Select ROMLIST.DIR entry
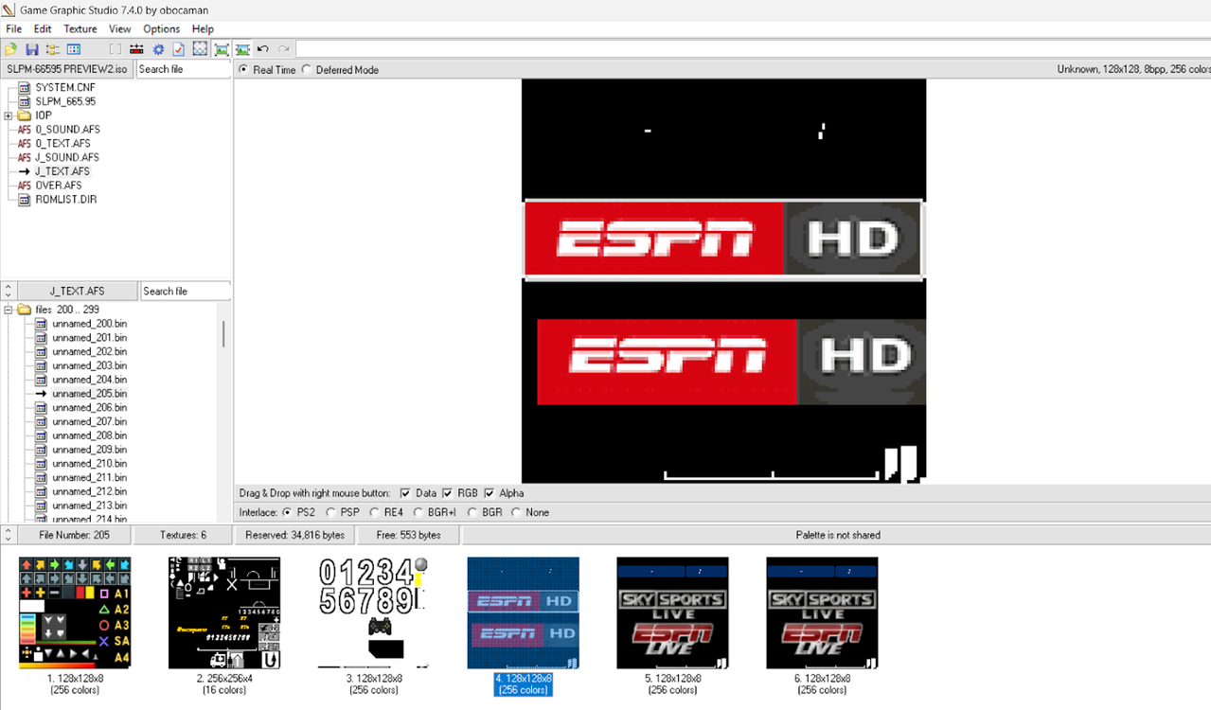This screenshot has height=710, width=1211. click(x=65, y=200)
